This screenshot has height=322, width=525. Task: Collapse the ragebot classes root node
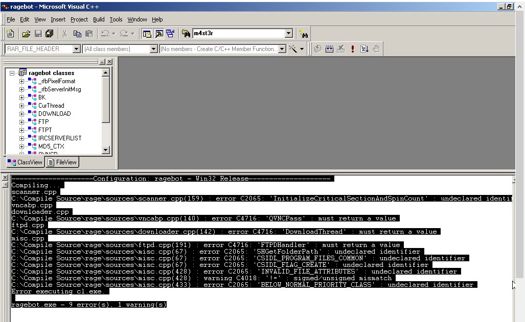tap(12, 73)
